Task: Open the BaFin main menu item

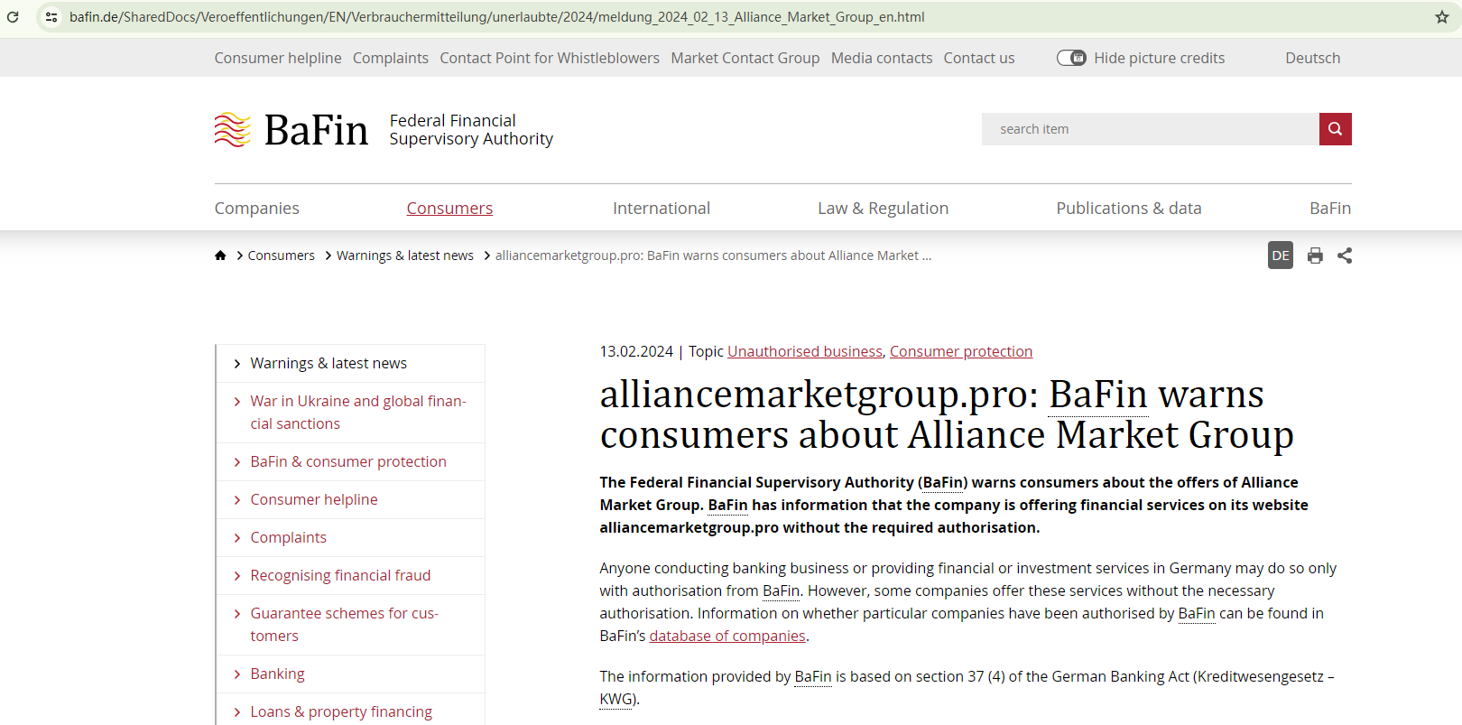Action: point(1330,209)
